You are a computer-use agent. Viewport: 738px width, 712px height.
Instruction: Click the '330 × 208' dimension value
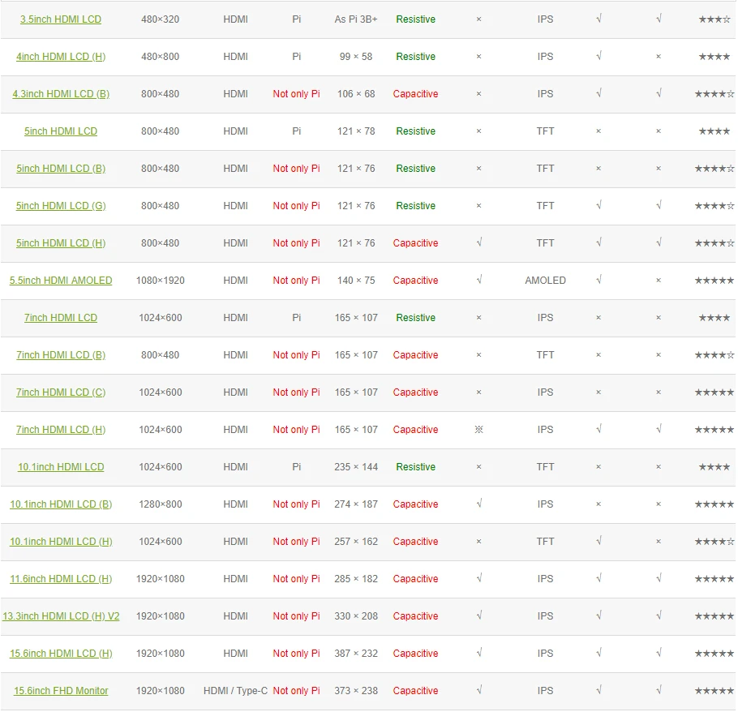(356, 616)
